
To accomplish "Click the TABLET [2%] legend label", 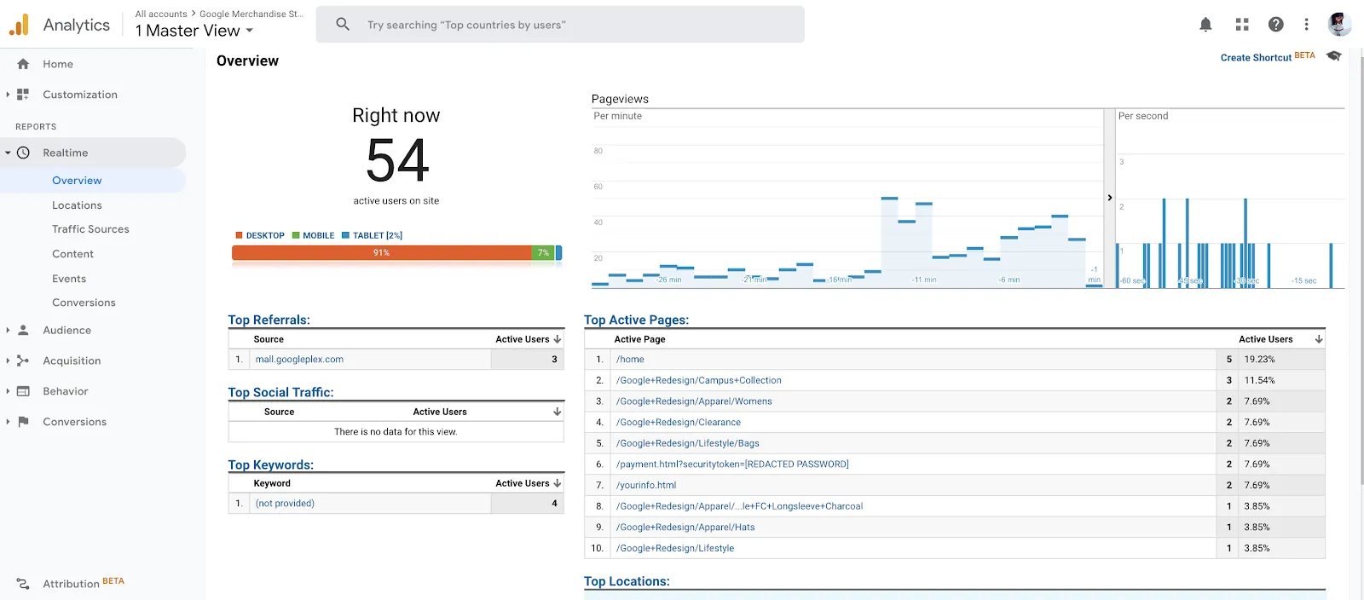I will (x=378, y=235).
